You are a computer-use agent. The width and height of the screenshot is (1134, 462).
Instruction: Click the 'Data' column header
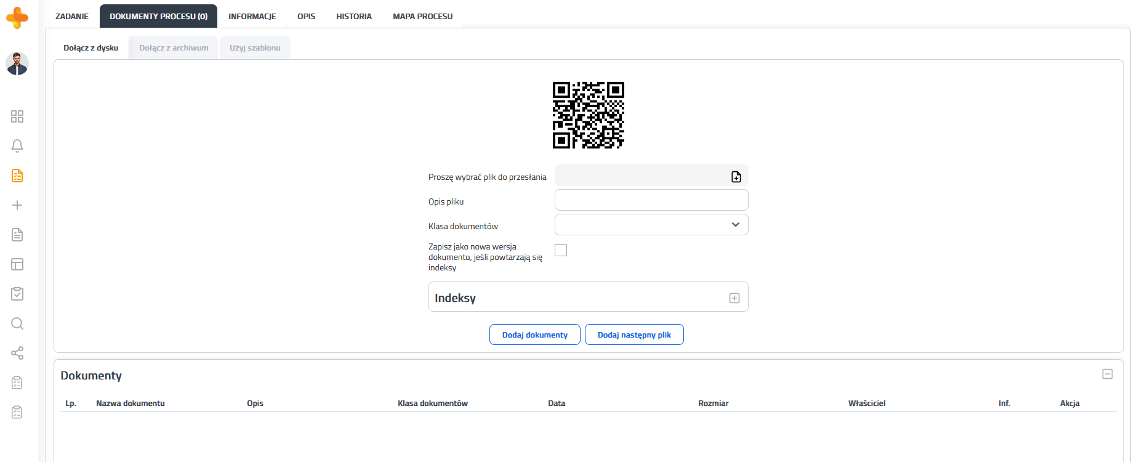pyautogui.click(x=557, y=403)
